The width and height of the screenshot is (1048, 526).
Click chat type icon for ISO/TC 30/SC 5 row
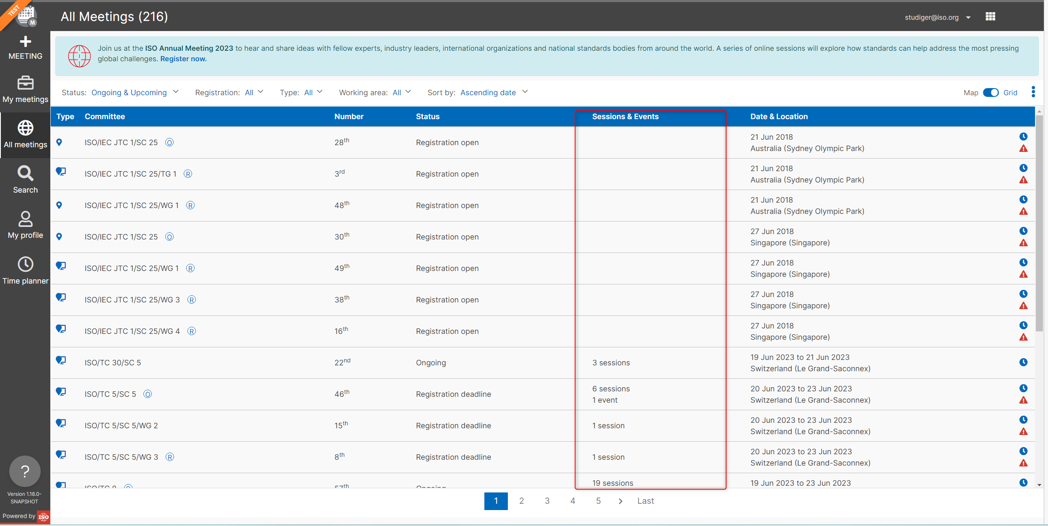61,360
